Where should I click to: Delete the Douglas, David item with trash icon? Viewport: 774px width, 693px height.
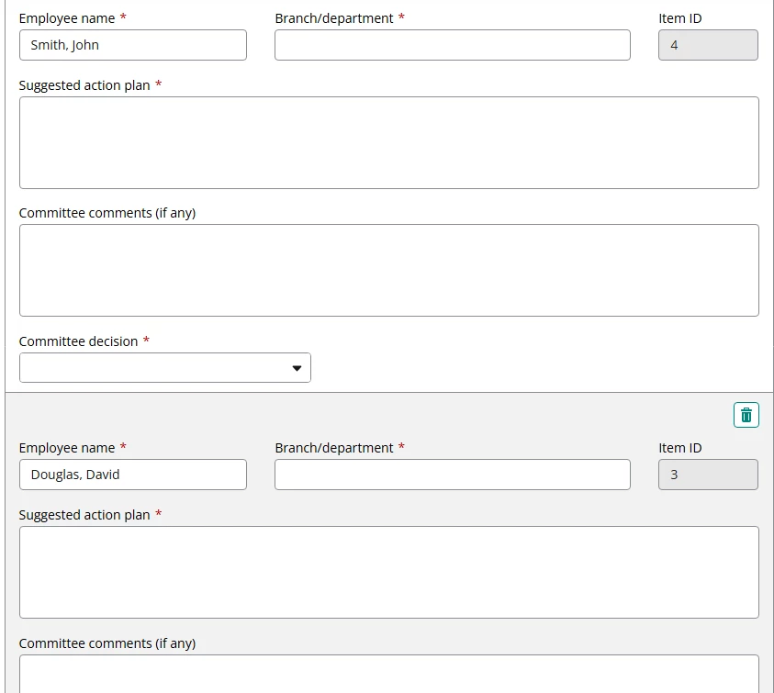coord(746,415)
